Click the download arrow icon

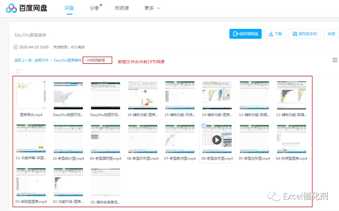pos(271,34)
